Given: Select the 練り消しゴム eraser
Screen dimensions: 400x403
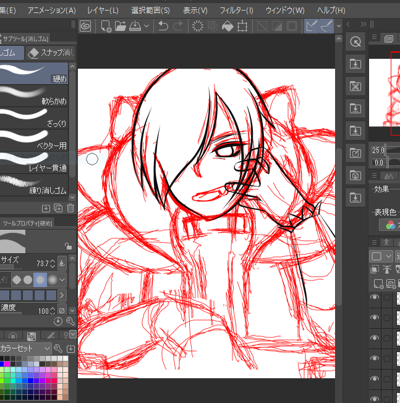Looking at the screenshot, I should tap(34, 185).
